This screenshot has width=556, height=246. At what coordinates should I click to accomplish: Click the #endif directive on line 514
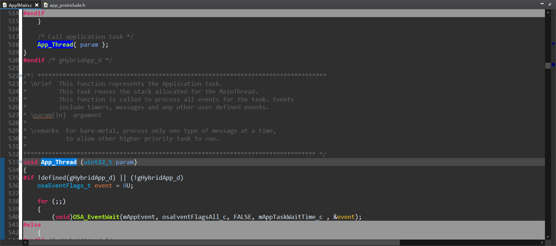pos(34,13)
